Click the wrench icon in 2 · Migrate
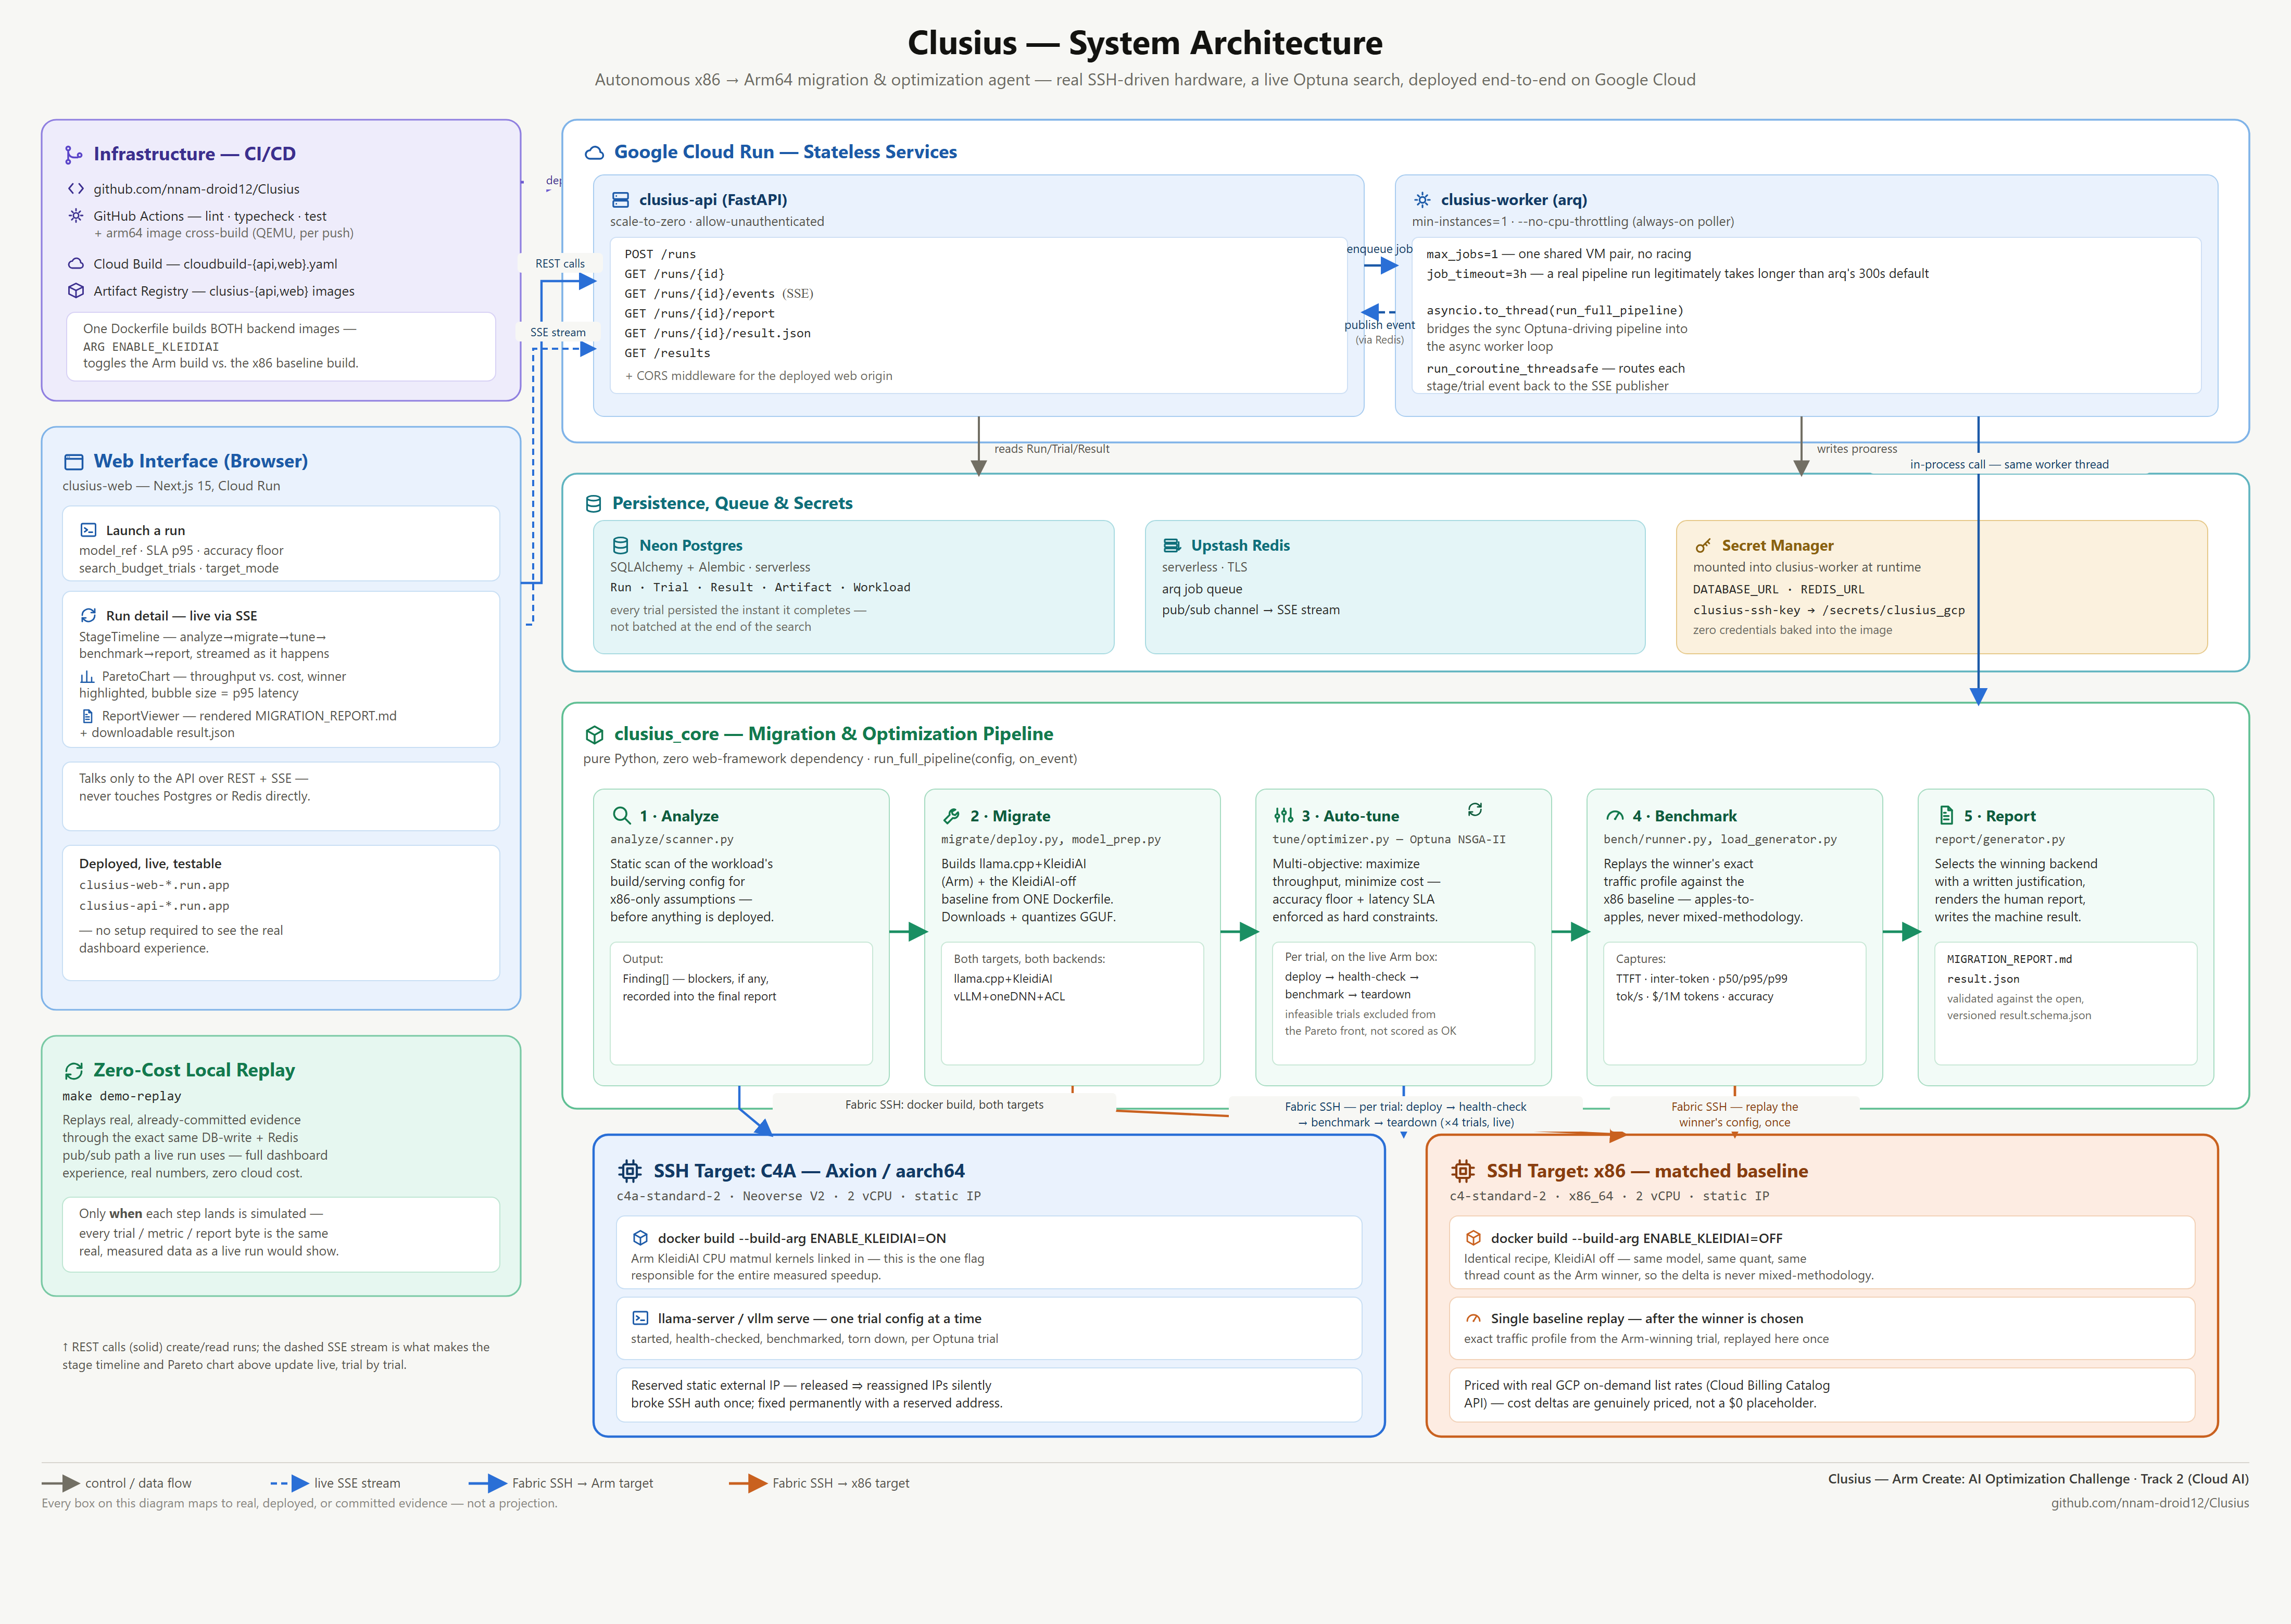The image size is (2291, 1624). pos(951,816)
